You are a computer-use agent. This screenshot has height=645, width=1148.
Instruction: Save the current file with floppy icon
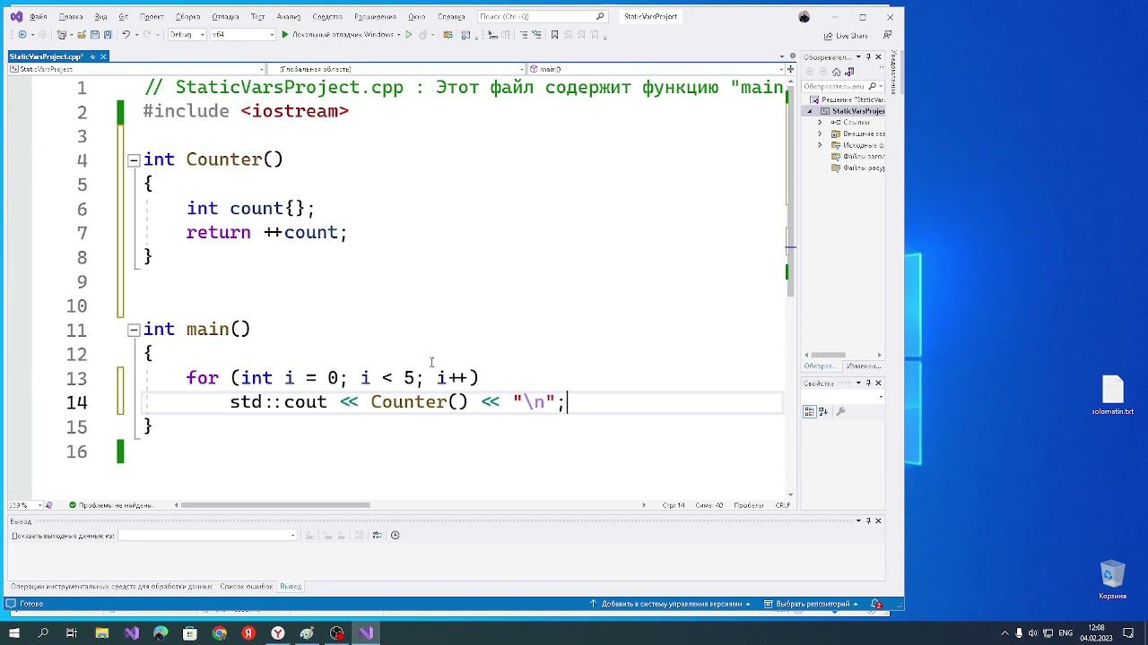pyautogui.click(x=94, y=35)
